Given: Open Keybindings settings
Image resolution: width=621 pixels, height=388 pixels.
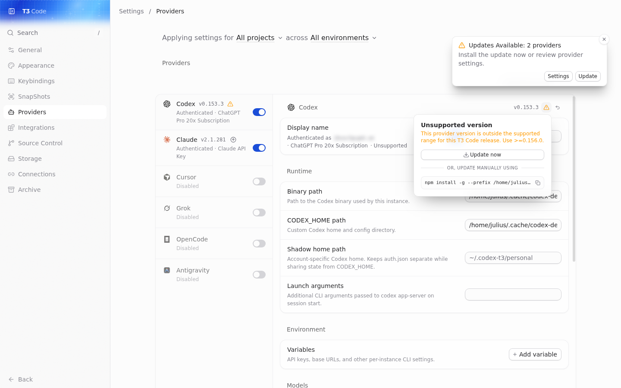Looking at the screenshot, I should pos(55,81).
